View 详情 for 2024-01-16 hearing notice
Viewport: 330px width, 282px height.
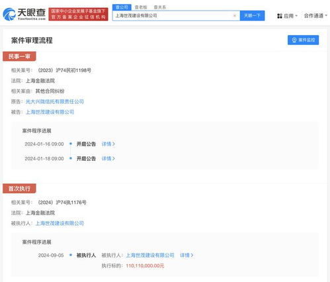click(108, 144)
